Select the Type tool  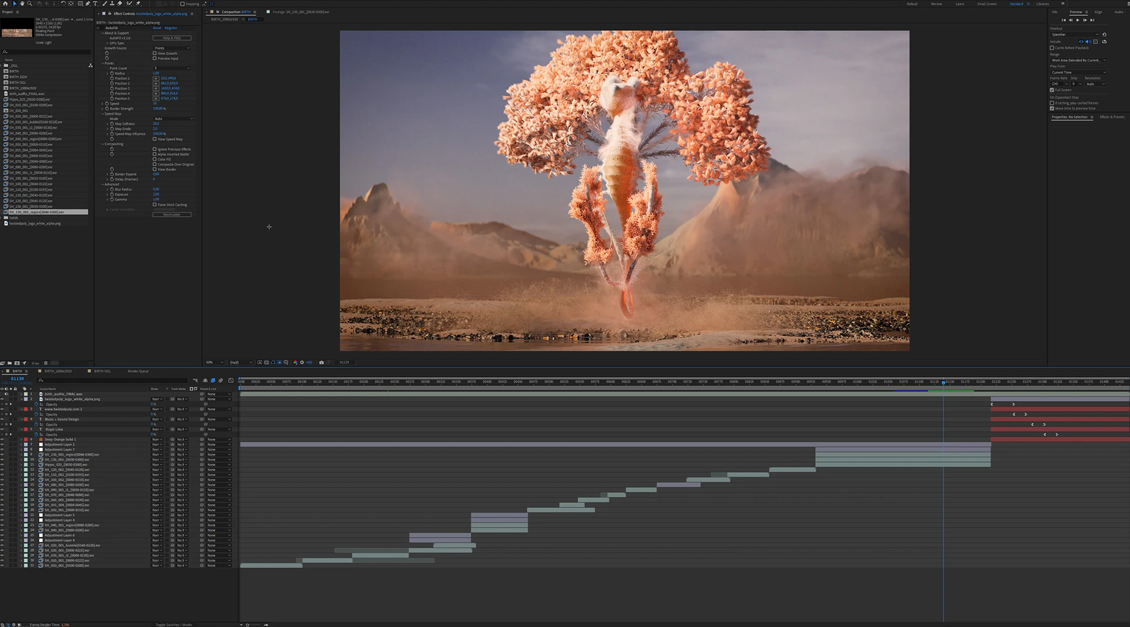click(95, 4)
